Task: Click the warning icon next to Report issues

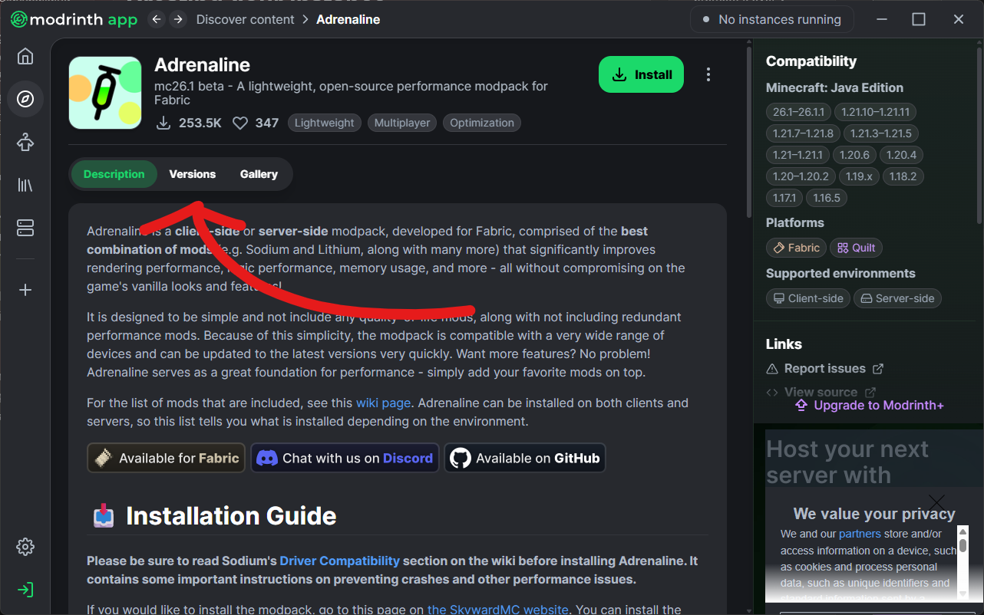Action: click(772, 369)
